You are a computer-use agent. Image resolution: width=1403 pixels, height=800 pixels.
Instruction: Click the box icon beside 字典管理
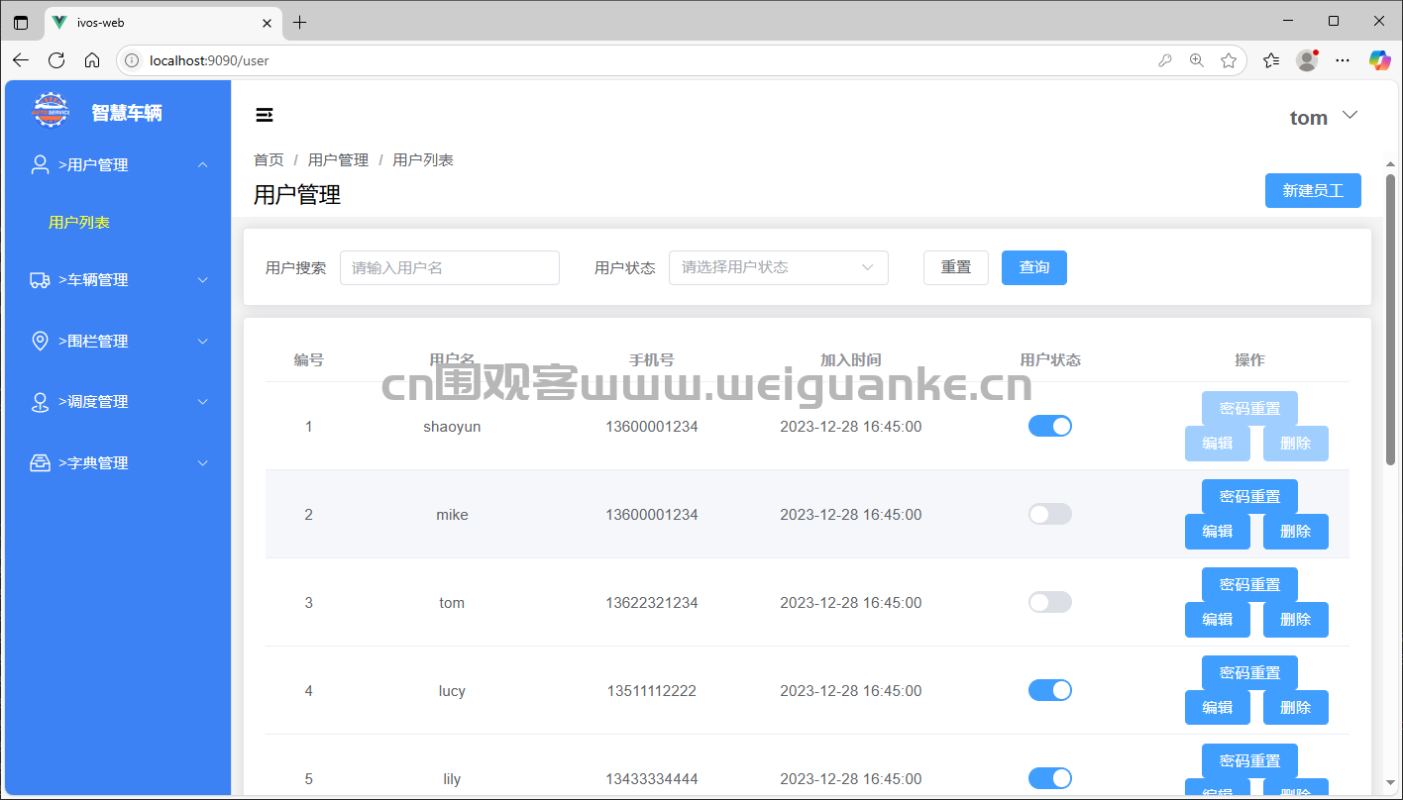click(41, 463)
